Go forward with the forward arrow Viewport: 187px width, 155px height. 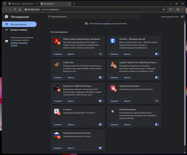[10, 9]
